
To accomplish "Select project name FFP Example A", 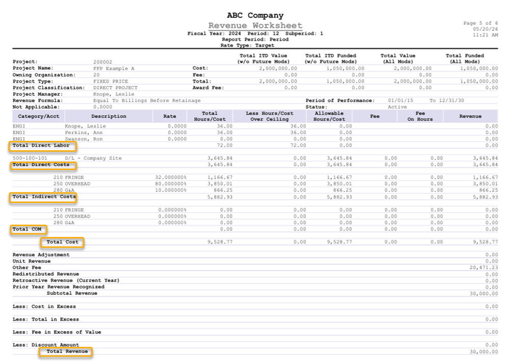I will [x=114, y=68].
